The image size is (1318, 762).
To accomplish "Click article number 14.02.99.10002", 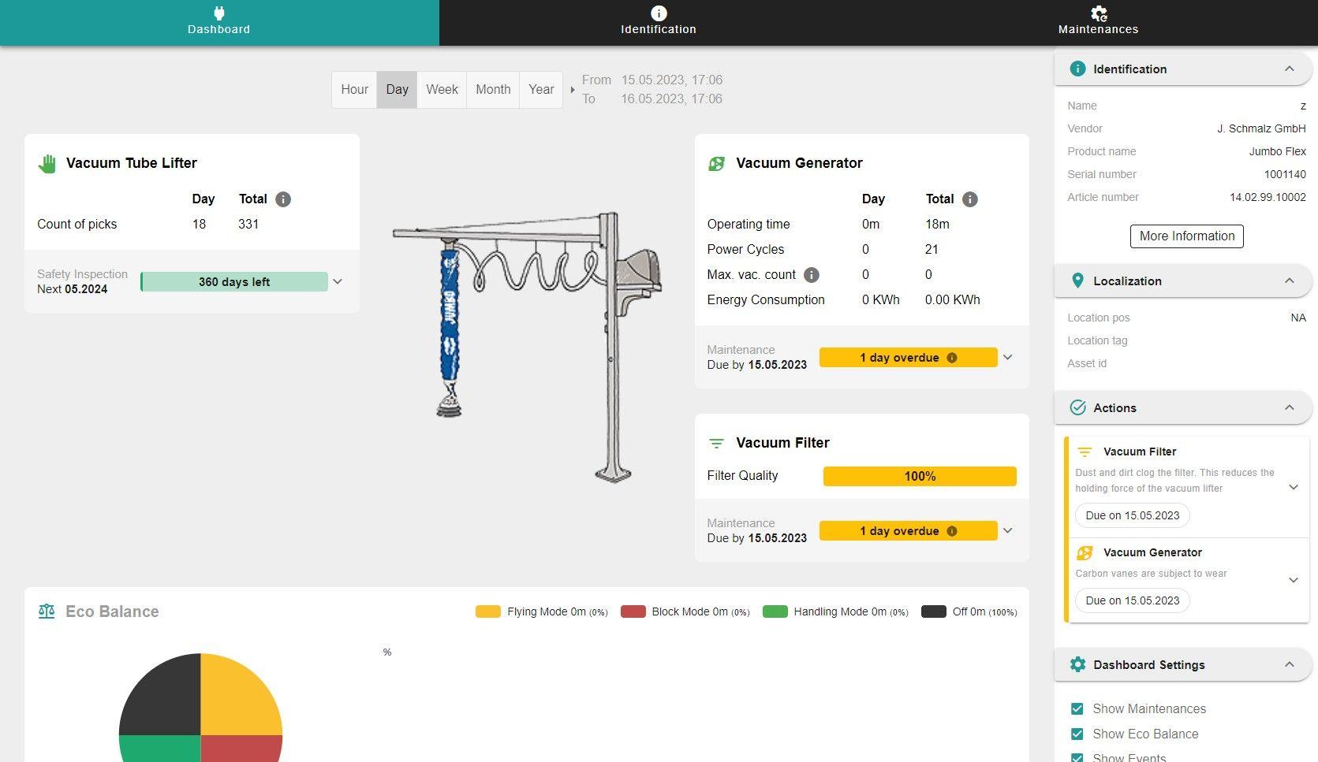I will (x=1268, y=197).
